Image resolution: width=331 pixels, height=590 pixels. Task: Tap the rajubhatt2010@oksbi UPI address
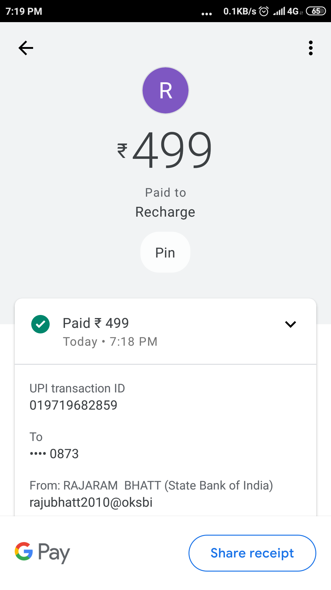[x=91, y=502]
